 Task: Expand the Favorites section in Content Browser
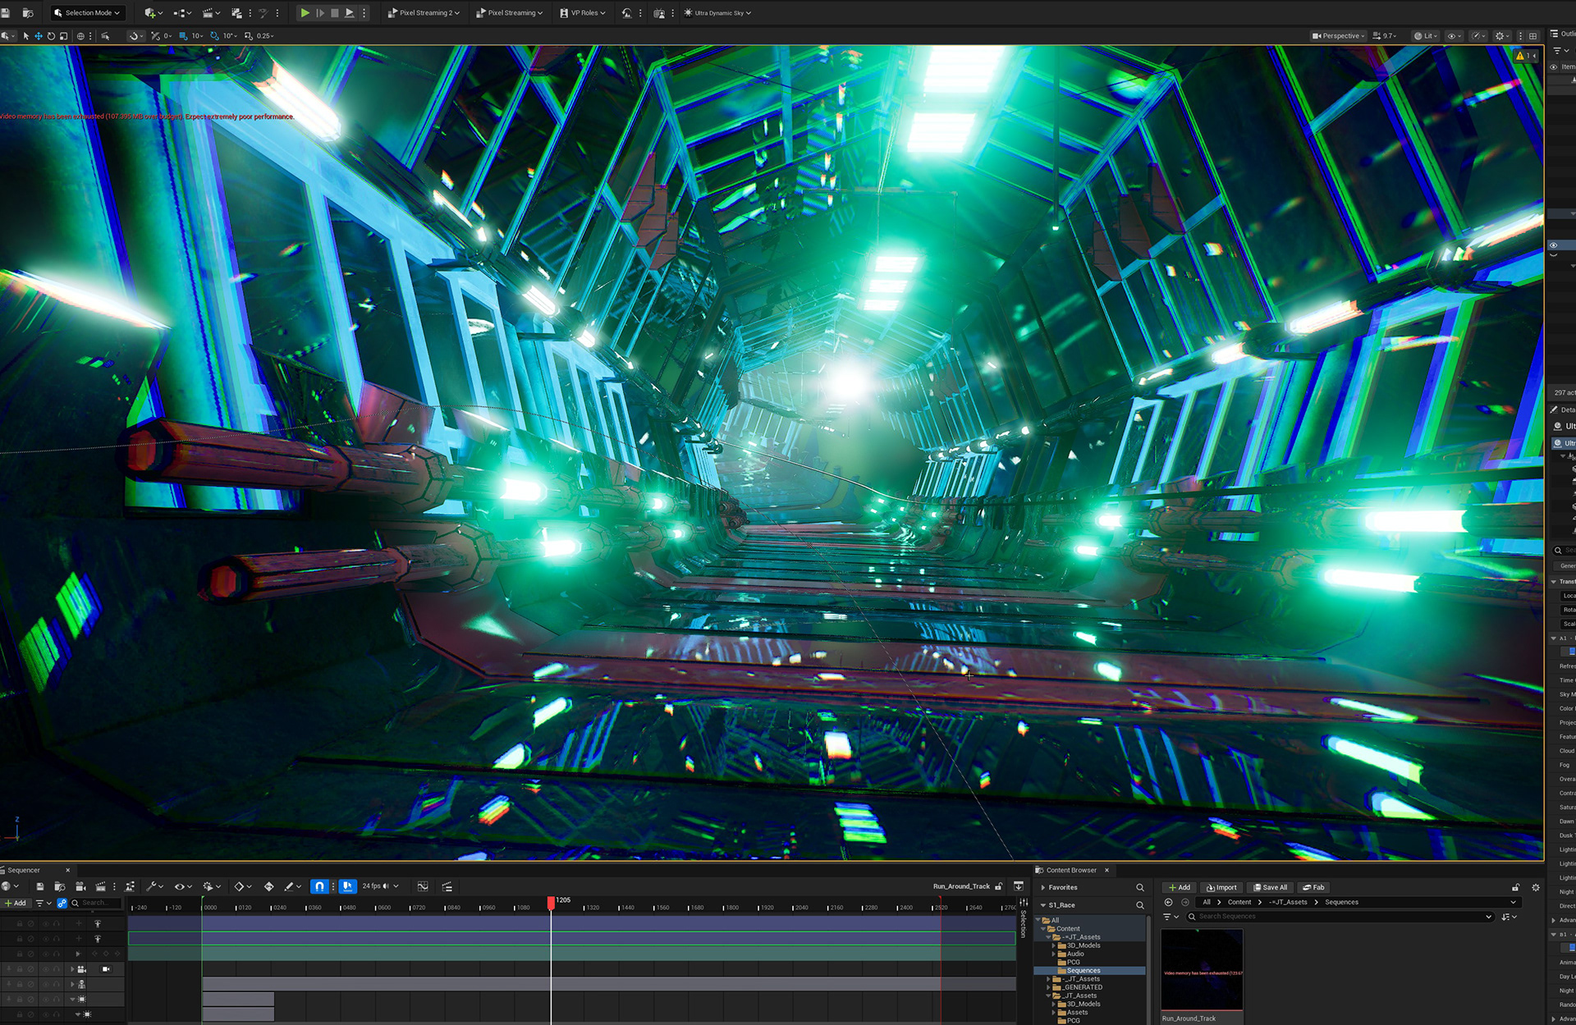[x=1043, y=887]
